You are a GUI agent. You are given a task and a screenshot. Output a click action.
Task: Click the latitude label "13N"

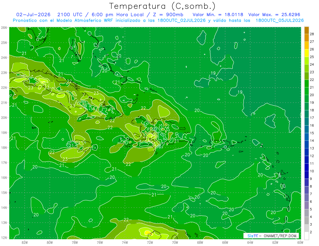(4, 223)
